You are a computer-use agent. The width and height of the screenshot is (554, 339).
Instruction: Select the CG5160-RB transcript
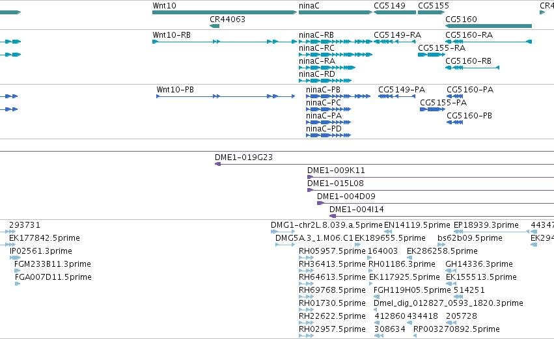[472, 68]
